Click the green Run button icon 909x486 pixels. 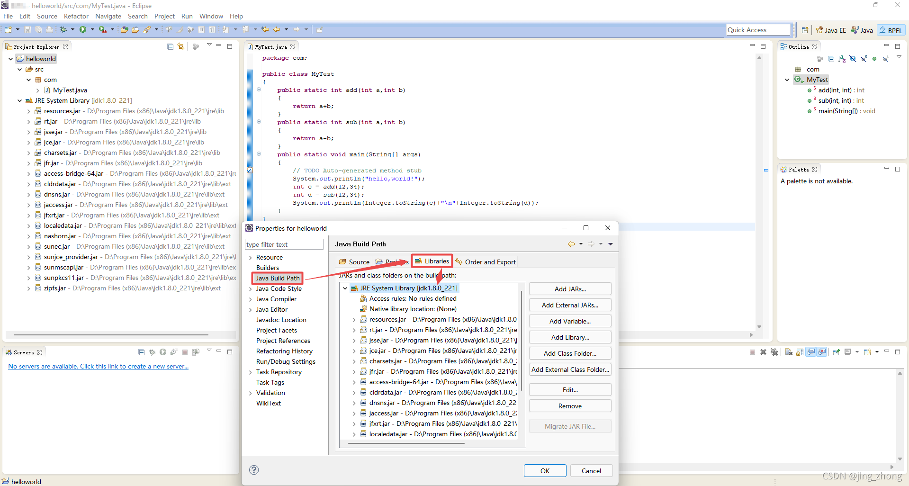point(83,29)
